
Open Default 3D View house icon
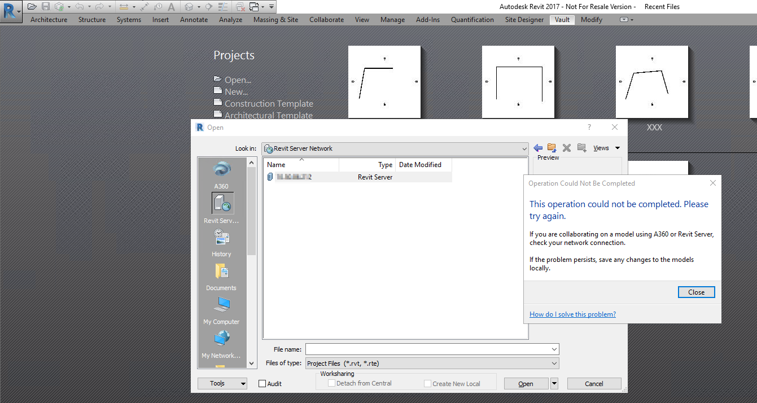click(189, 7)
